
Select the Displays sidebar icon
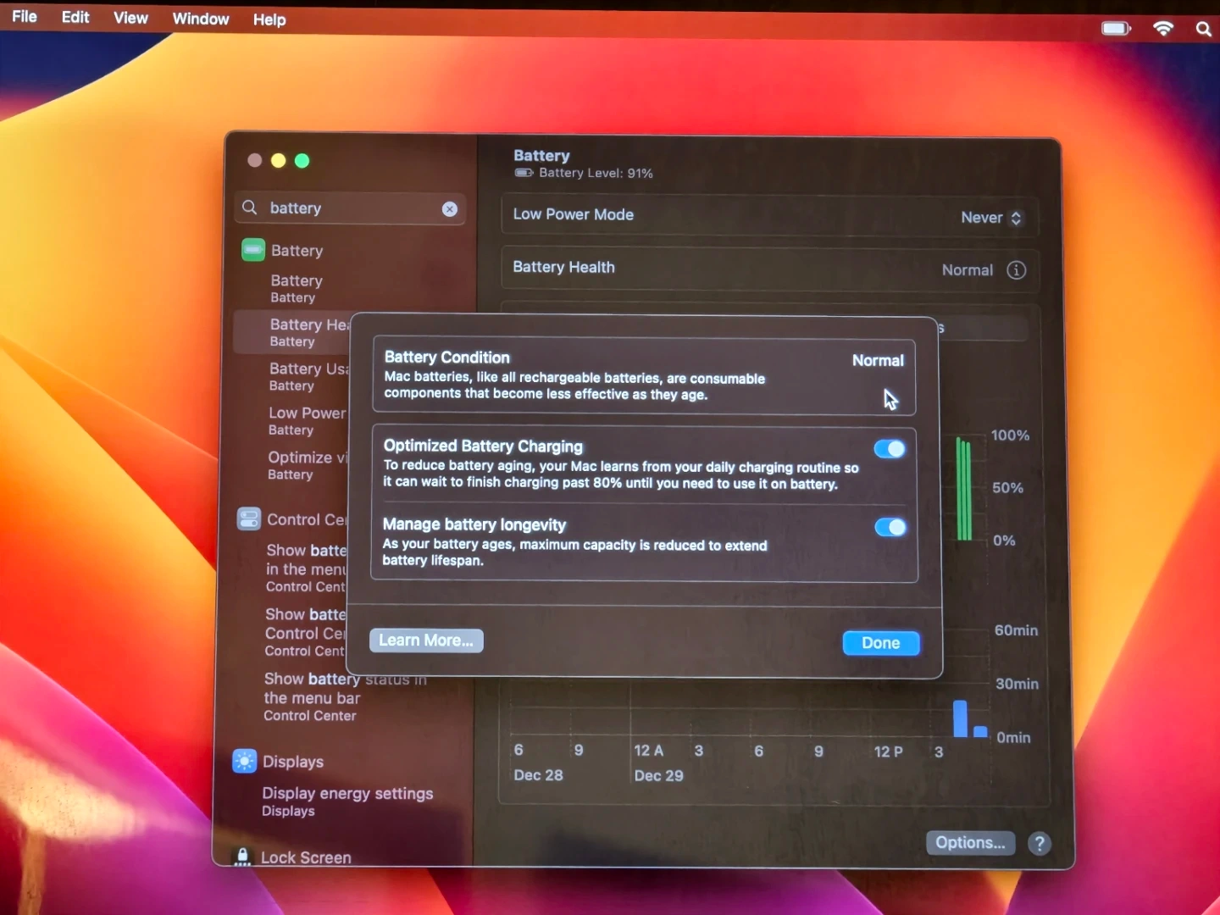coord(245,761)
